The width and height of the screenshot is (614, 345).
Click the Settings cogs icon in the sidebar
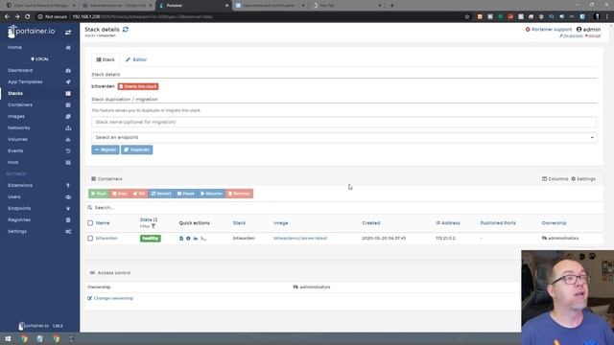point(68,232)
